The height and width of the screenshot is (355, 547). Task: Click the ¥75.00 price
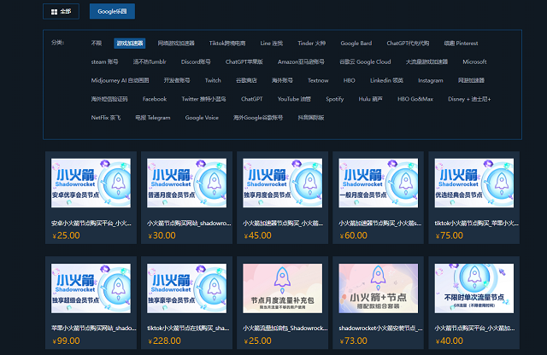coord(450,236)
